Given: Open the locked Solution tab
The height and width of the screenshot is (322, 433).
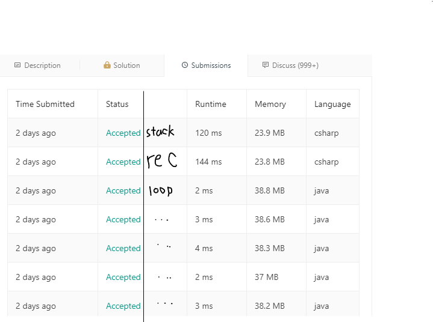Looking at the screenshot, I should point(122,65).
